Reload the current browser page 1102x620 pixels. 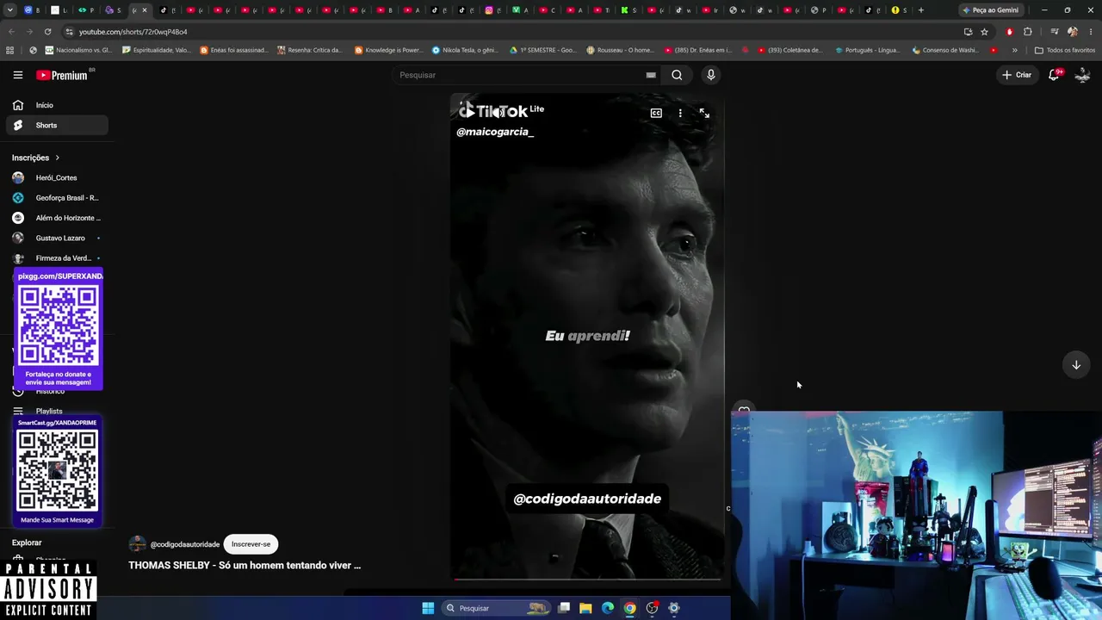click(47, 32)
